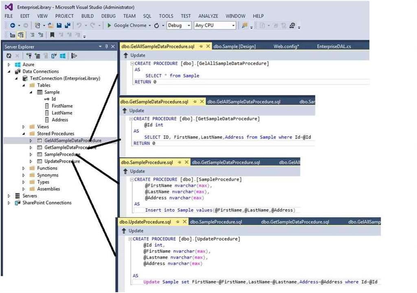Select the Sample table in the tree
Image resolution: width=417 pixels, height=293 pixels.
pyautogui.click(x=52, y=92)
